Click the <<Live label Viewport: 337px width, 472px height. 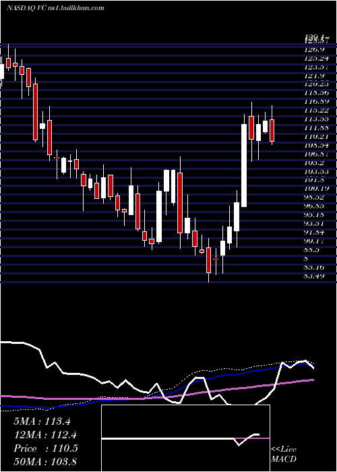[x=284, y=450]
